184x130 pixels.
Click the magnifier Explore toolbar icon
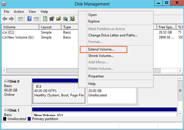click(x=65, y=19)
